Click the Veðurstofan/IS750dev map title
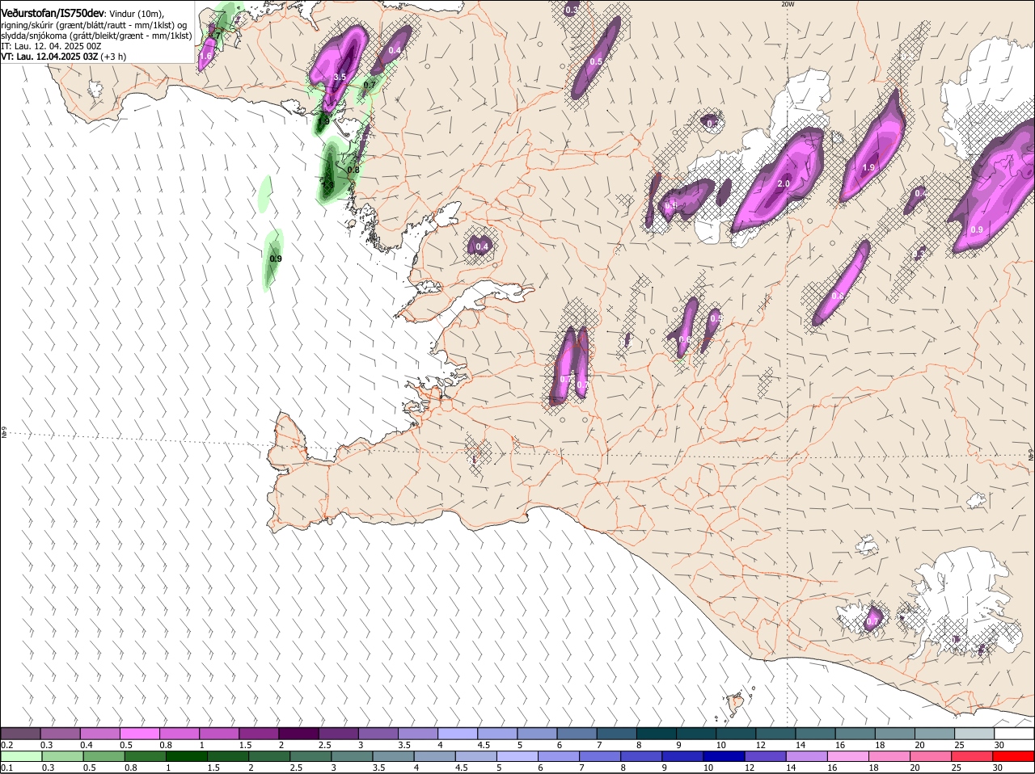Viewport: 1035px width, 774px height. click(53, 12)
